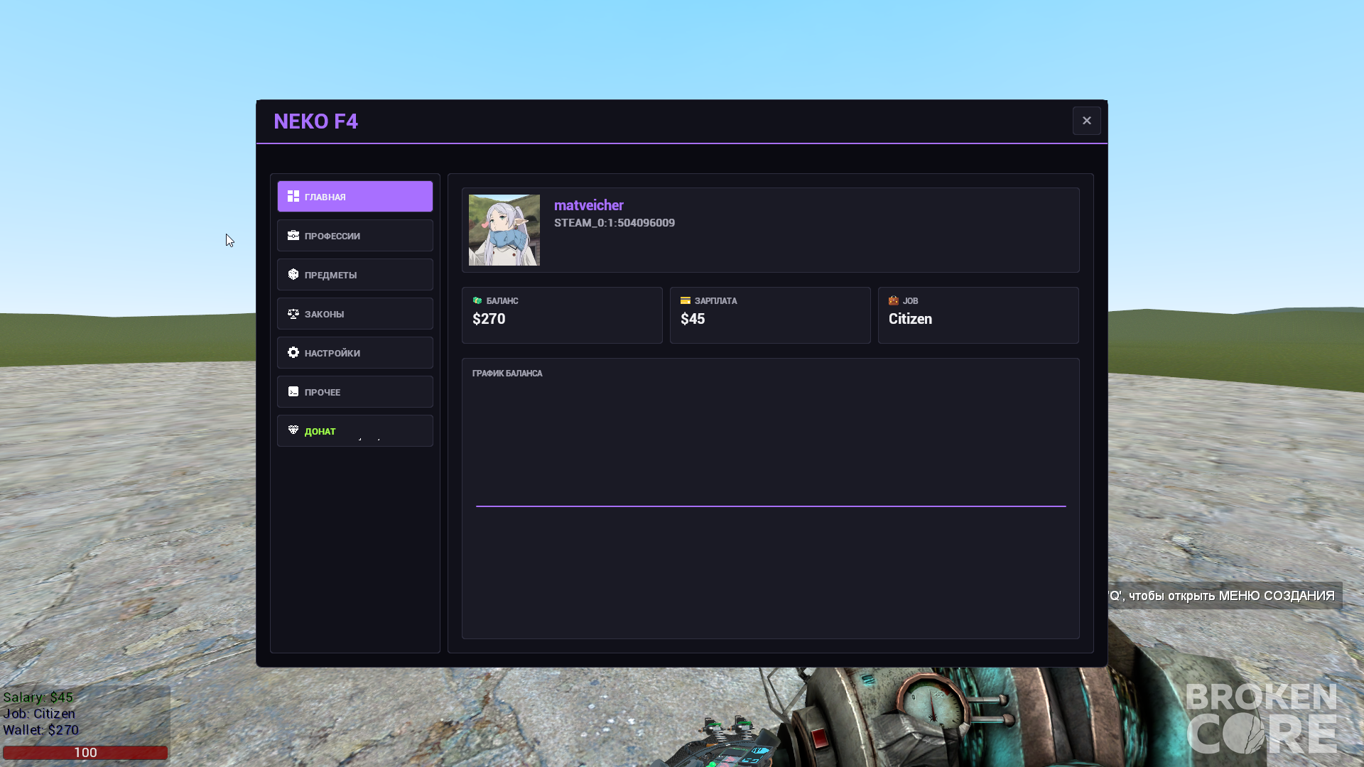This screenshot has height=767, width=1364.
Task: Open the ПРЕДМЕТЫ tab
Action: 355,275
